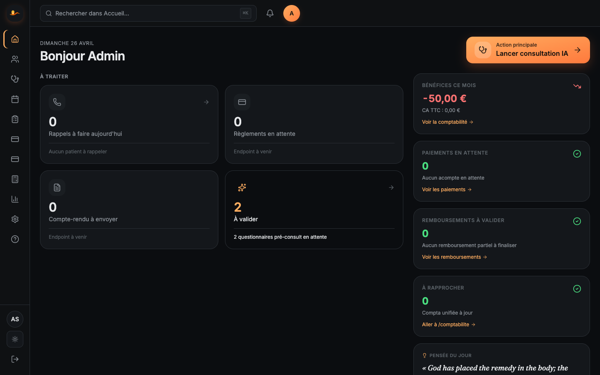Click the arrow on Rappels à faire card
Screen dimensions: 600x375
206,102
